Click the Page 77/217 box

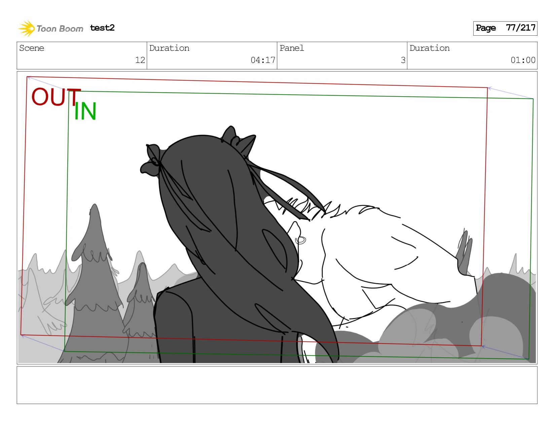(505, 28)
